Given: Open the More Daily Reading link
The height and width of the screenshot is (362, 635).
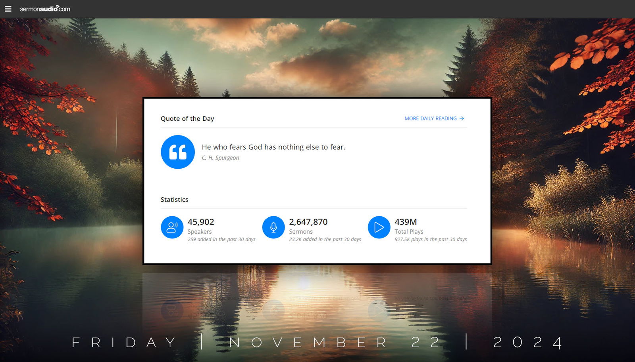Looking at the screenshot, I should (434, 118).
